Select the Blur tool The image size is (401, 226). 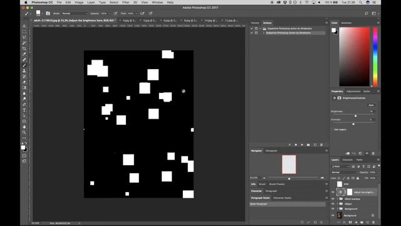tap(24, 94)
